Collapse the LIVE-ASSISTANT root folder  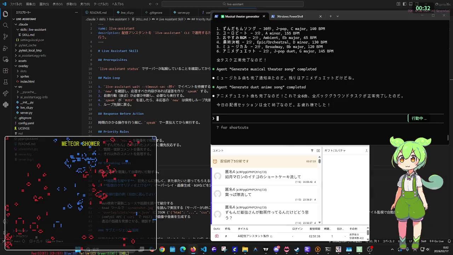(26, 19)
